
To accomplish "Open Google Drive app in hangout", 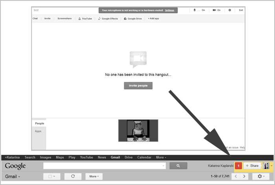I will 133,18.
